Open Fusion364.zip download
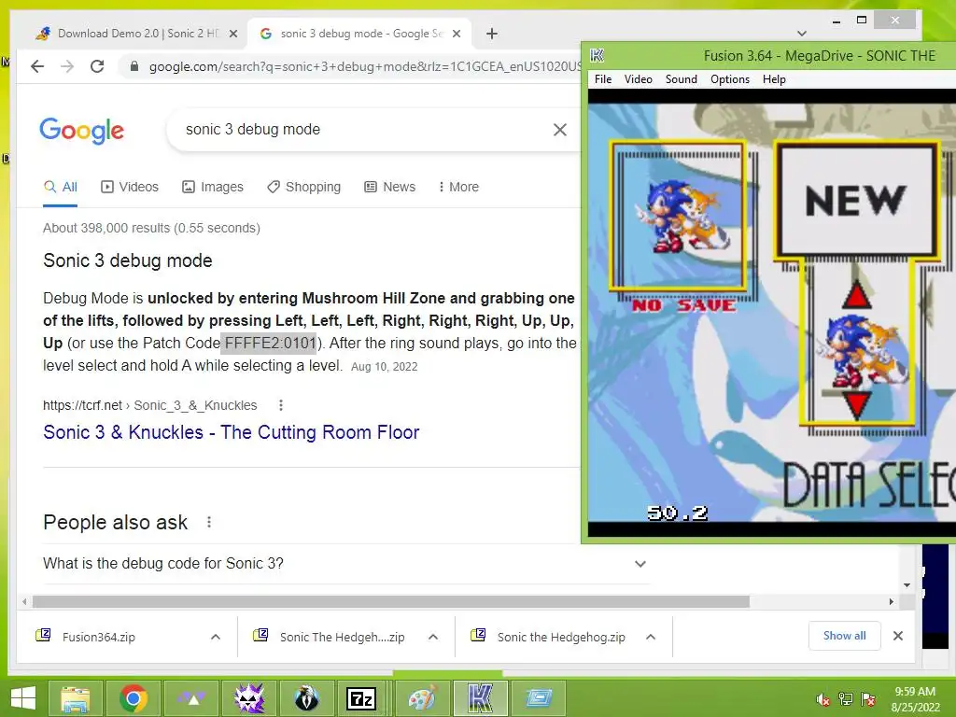The width and height of the screenshot is (956, 717). point(97,637)
